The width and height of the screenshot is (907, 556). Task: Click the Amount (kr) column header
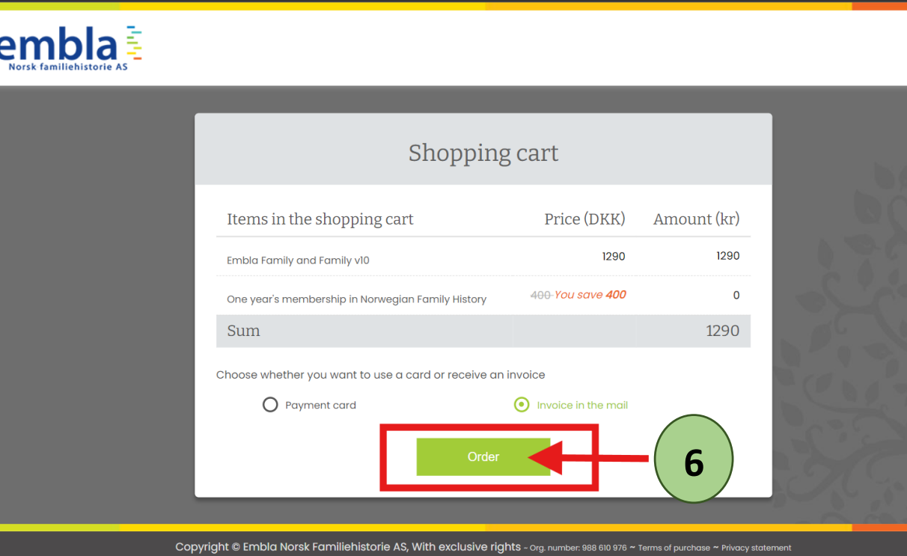point(696,219)
